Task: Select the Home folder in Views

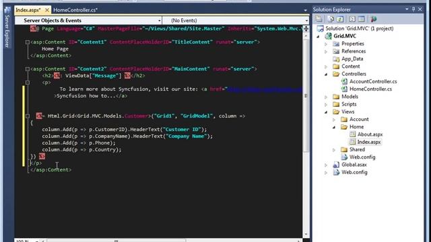Action: coord(356,127)
